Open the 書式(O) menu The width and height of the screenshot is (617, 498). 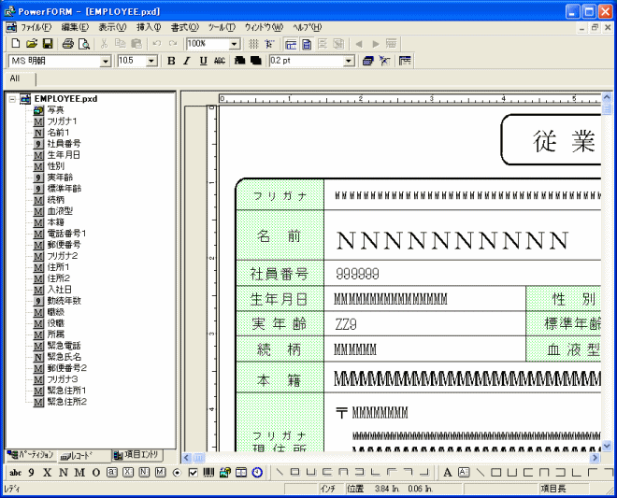[185, 27]
